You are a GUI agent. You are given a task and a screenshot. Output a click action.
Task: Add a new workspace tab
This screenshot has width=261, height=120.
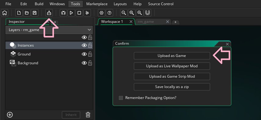[x=175, y=22]
